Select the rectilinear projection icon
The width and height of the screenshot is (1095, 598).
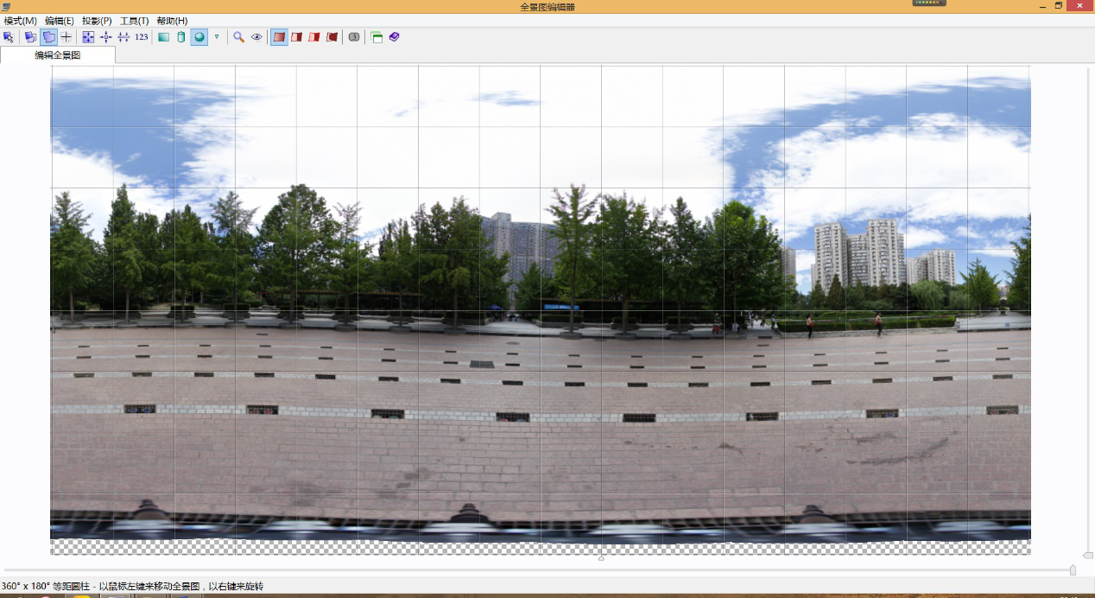163,37
